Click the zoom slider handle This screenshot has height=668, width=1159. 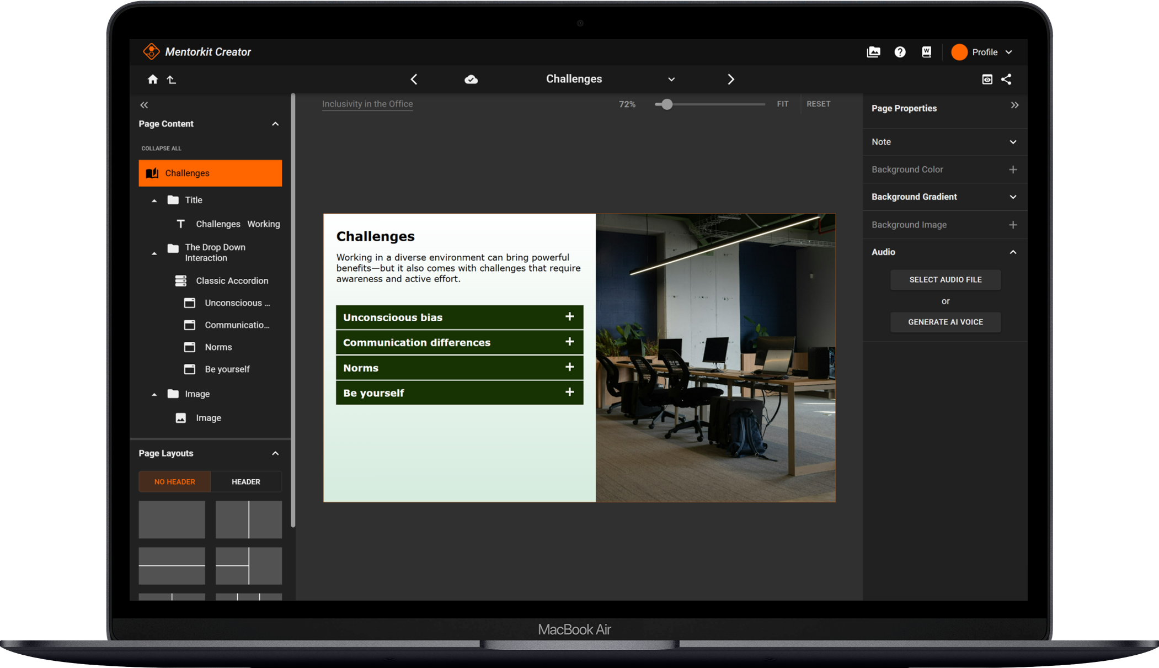(x=667, y=104)
